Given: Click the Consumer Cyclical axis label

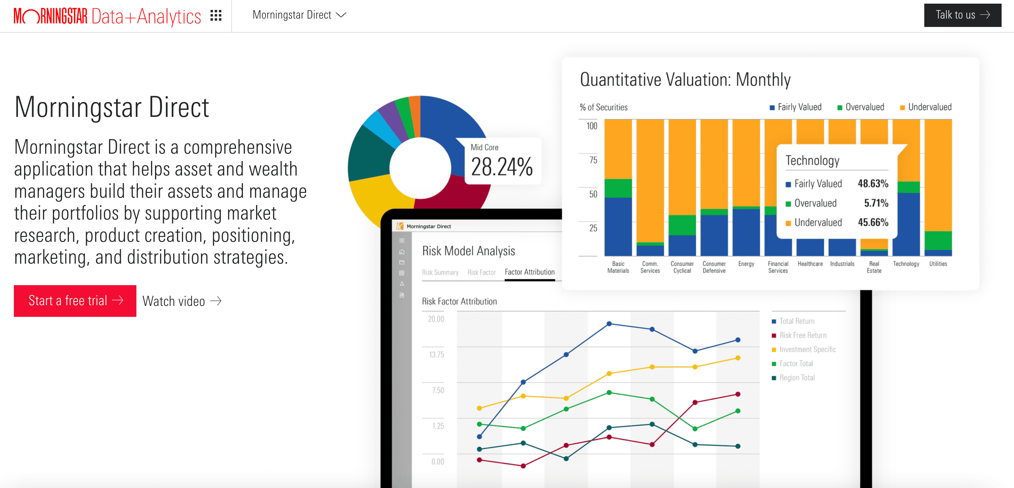Looking at the screenshot, I should click(x=682, y=267).
